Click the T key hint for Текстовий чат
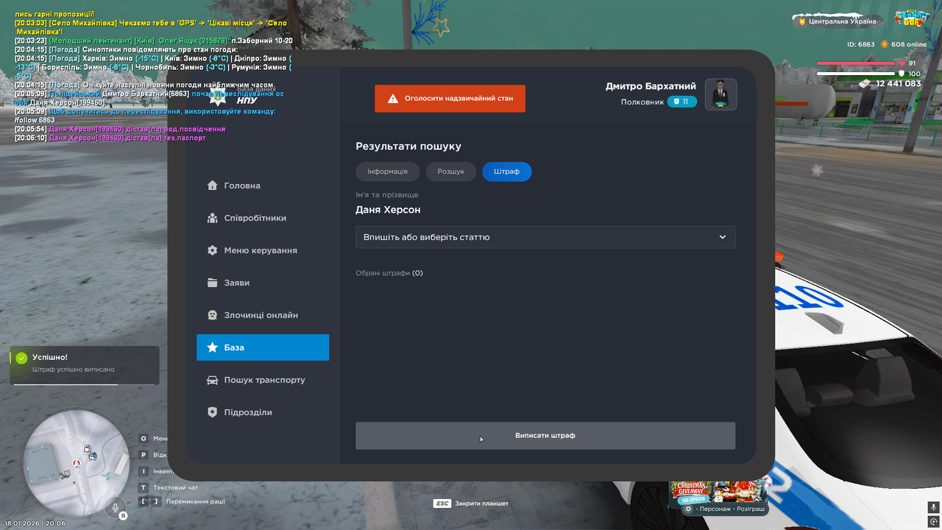Screen dimensions: 942x530 pos(144,487)
